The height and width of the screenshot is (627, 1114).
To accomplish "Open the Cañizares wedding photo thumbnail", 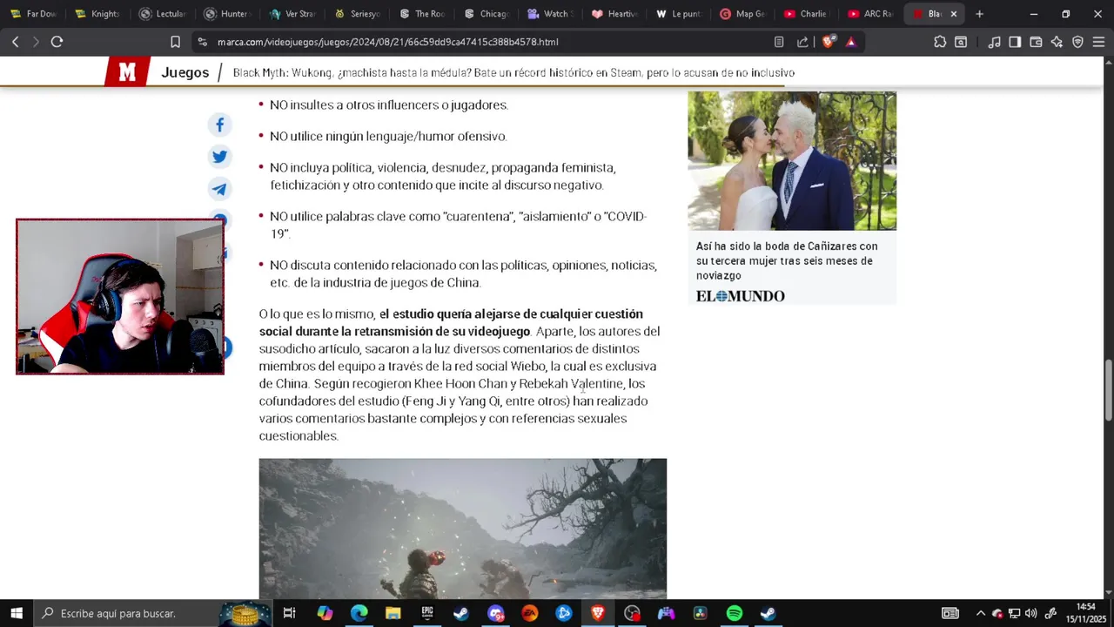I will click(792, 161).
